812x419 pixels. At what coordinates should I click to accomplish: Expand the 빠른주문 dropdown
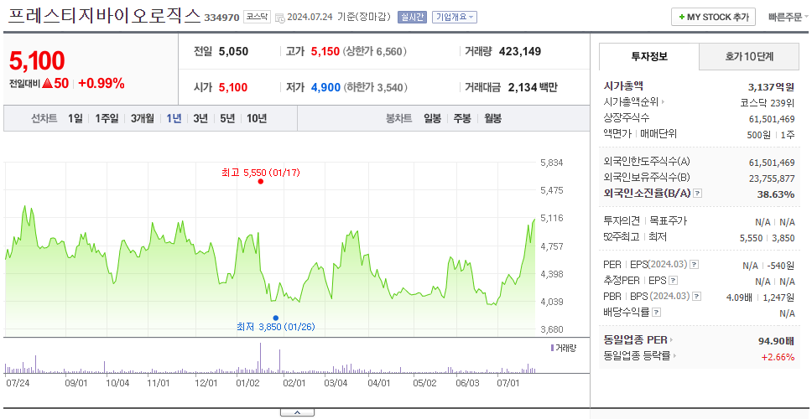pyautogui.click(x=789, y=17)
